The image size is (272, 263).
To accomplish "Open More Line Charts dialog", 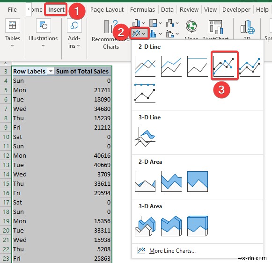I will click(167, 251).
